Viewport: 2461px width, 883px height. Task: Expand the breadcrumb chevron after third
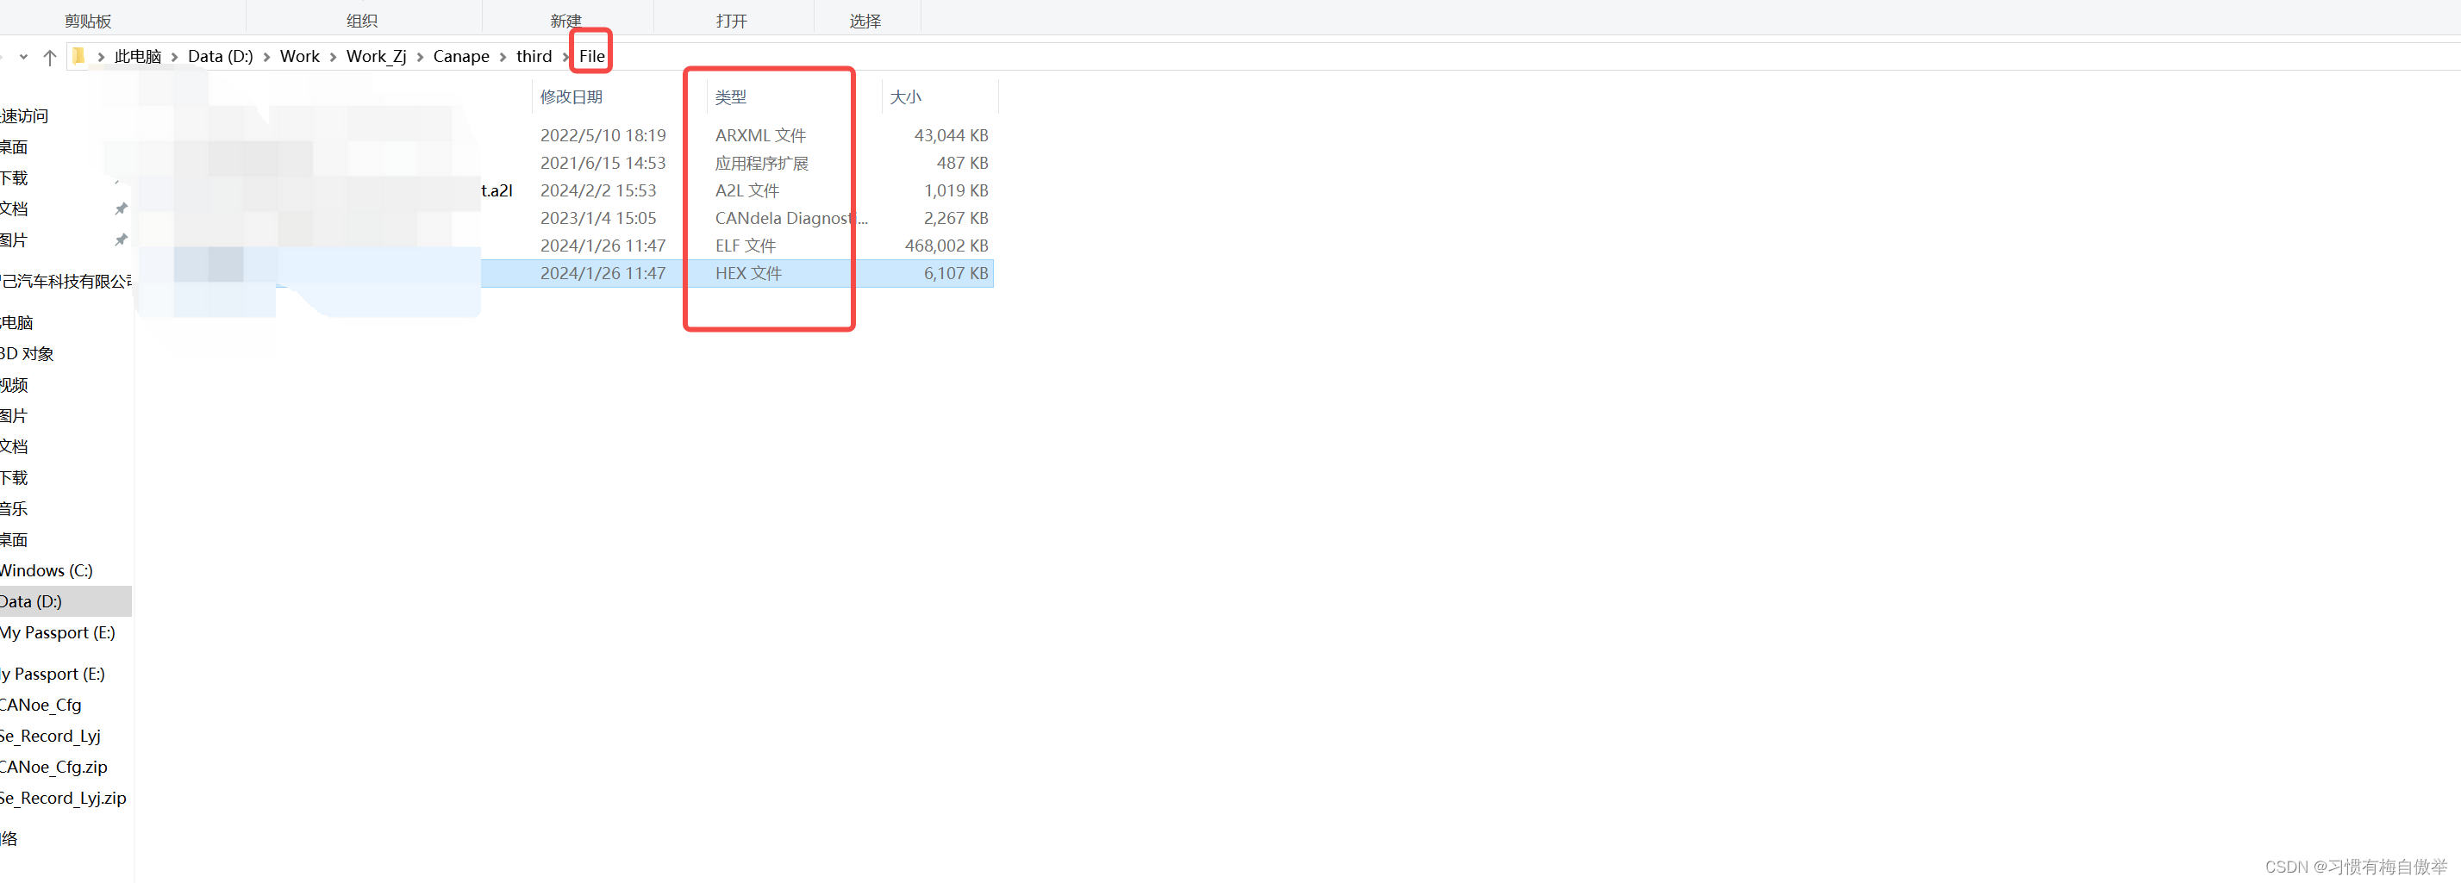point(565,56)
